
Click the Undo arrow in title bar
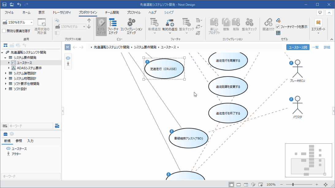tap(19, 5)
